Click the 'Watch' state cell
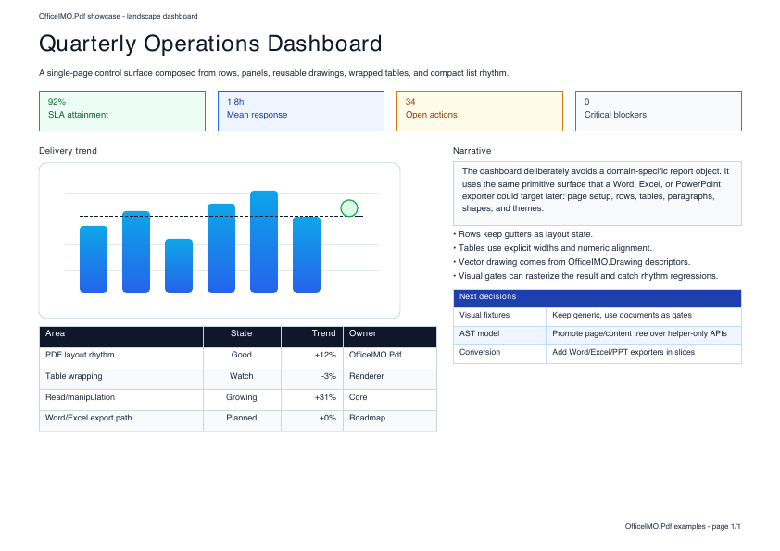The height and width of the screenshot is (551, 780). pyautogui.click(x=242, y=379)
